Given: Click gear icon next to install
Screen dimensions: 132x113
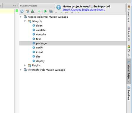Looking at the screenshot, I should point(34,52).
